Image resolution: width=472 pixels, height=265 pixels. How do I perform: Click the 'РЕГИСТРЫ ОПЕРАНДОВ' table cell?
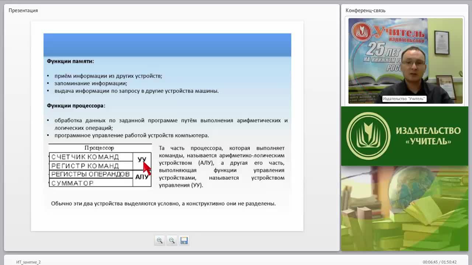pyautogui.click(x=91, y=174)
